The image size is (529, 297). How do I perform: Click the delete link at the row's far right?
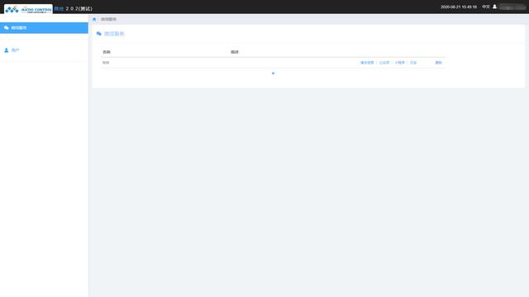click(439, 63)
